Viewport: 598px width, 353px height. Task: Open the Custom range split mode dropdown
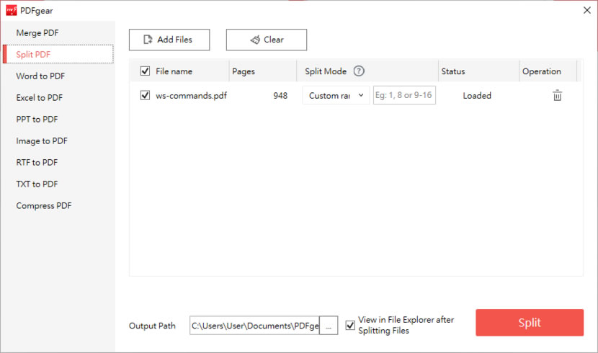(x=336, y=95)
